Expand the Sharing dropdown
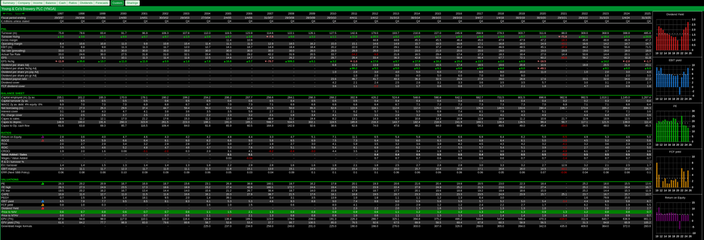Screen dimensions: 704x240 (132, 3)
